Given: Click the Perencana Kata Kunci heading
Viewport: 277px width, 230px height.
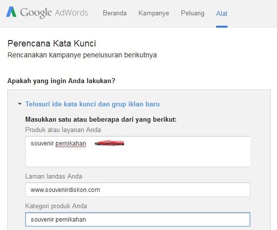Looking at the screenshot, I should [x=52, y=44].
